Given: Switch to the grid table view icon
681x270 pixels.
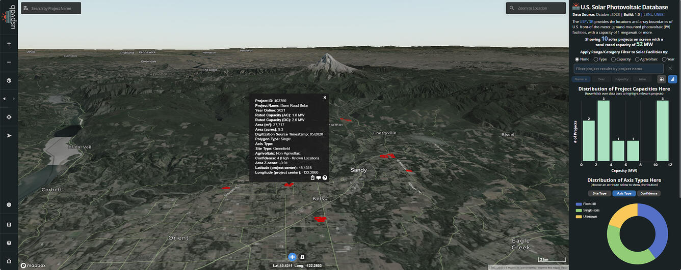Looking at the screenshot, I should click(x=662, y=79).
